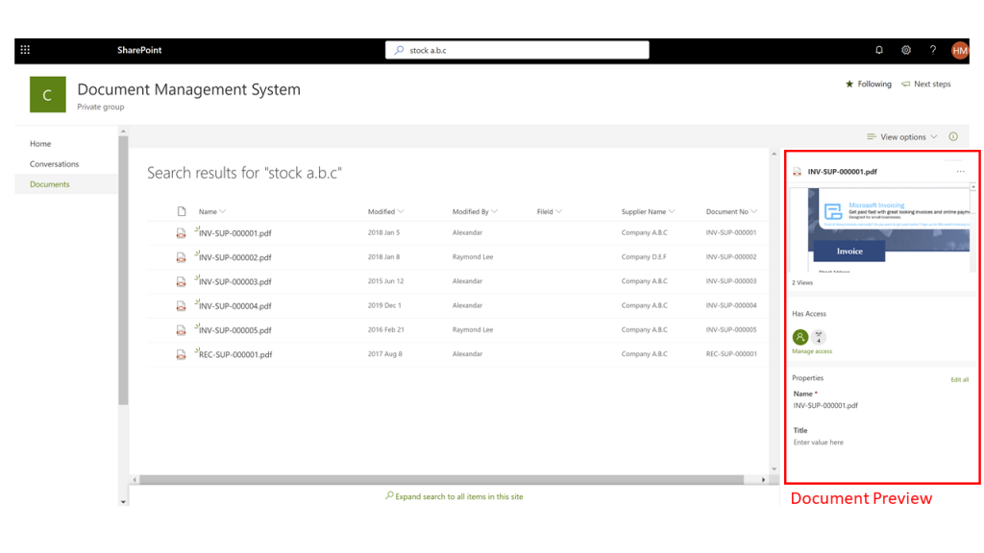The height and width of the screenshot is (553, 984).
Task: Select Home in the left navigation
Action: (x=40, y=144)
